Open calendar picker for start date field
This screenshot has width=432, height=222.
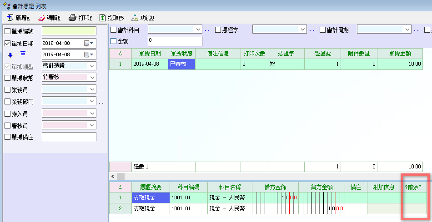[x=86, y=43]
